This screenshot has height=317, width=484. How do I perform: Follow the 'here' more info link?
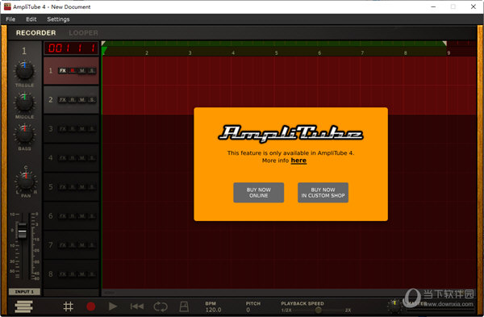(298, 161)
